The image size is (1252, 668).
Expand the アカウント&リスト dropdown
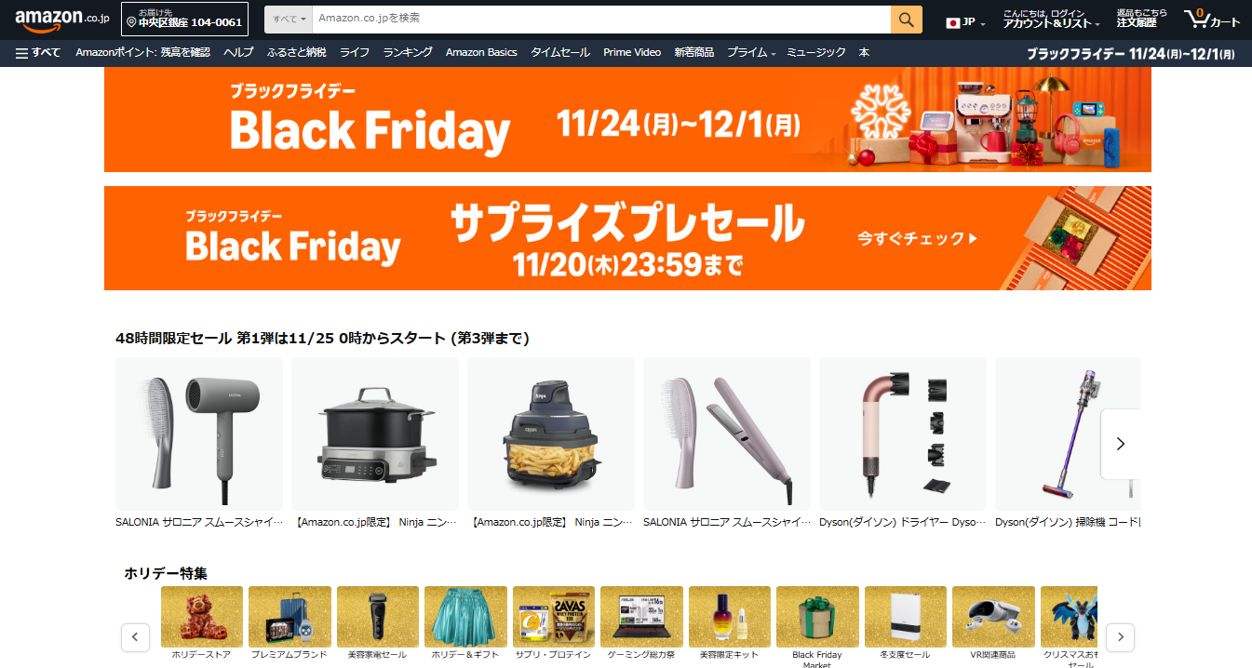(1051, 19)
